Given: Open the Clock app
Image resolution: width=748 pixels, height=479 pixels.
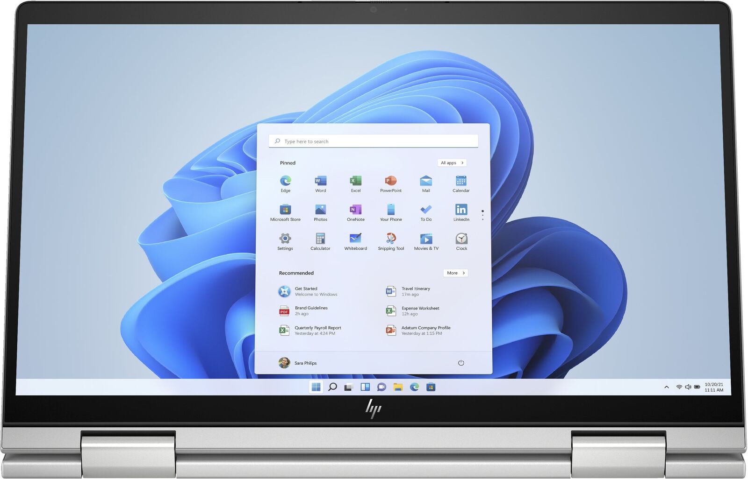Looking at the screenshot, I should (x=461, y=241).
